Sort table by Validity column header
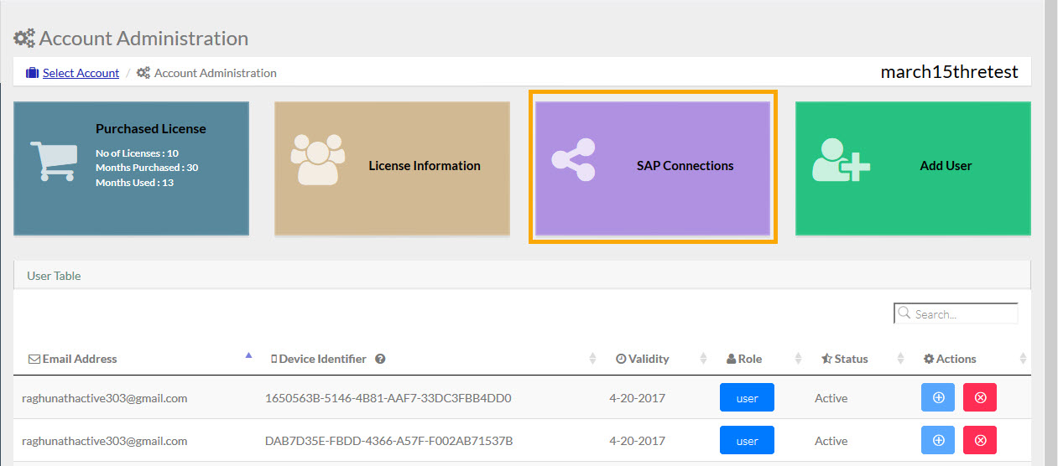This screenshot has width=1058, height=466. click(x=648, y=359)
